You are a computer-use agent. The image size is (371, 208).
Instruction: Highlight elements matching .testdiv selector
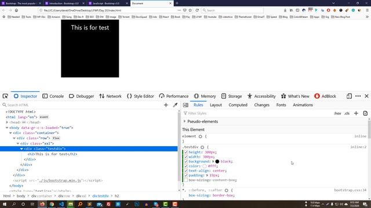[x=202, y=147]
